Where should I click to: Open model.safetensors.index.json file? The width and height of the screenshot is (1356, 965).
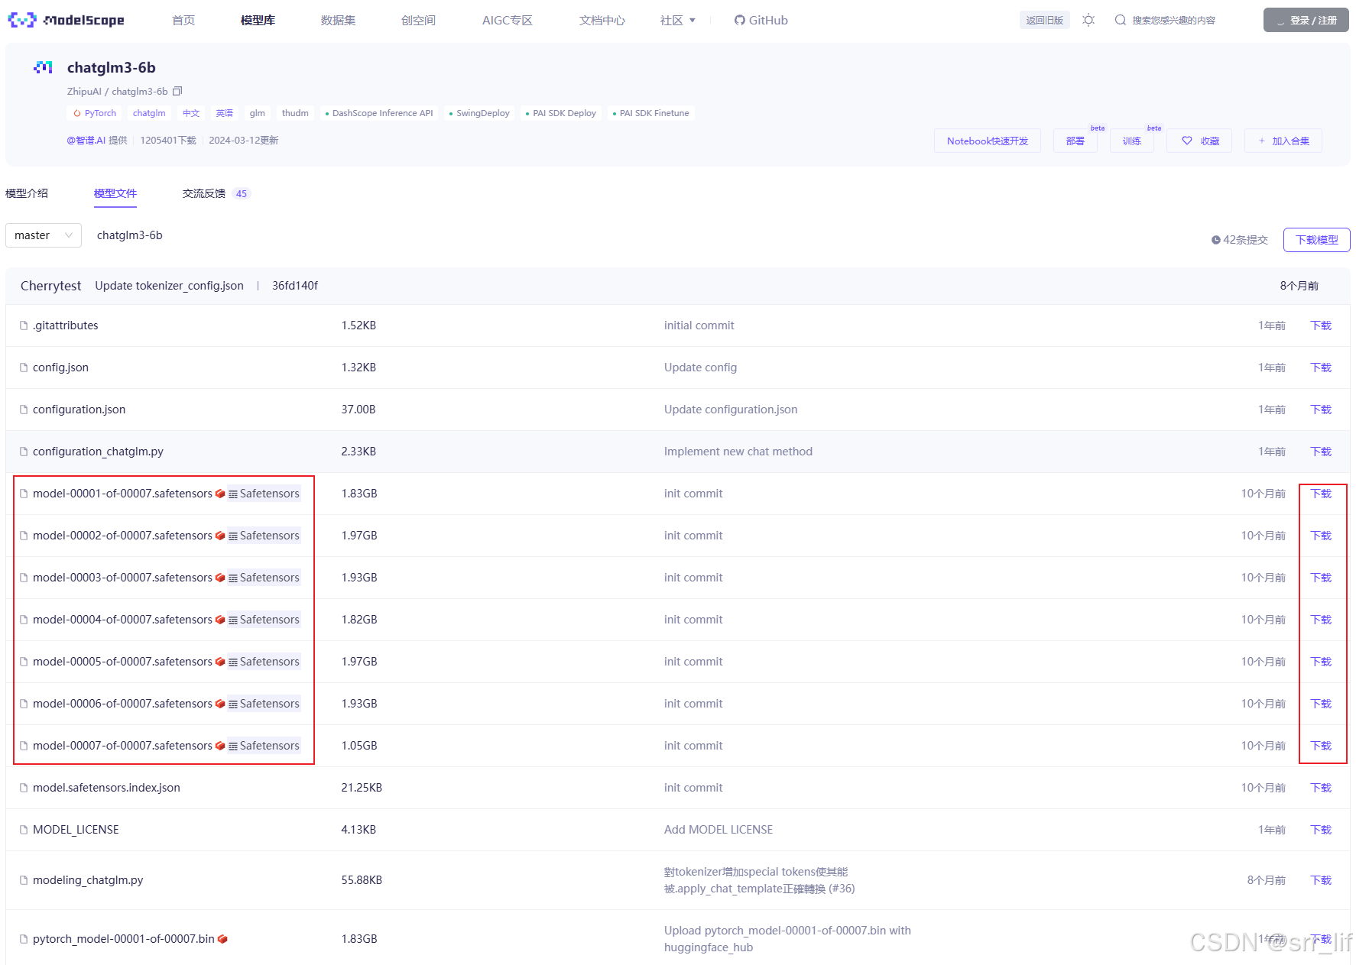point(106,788)
